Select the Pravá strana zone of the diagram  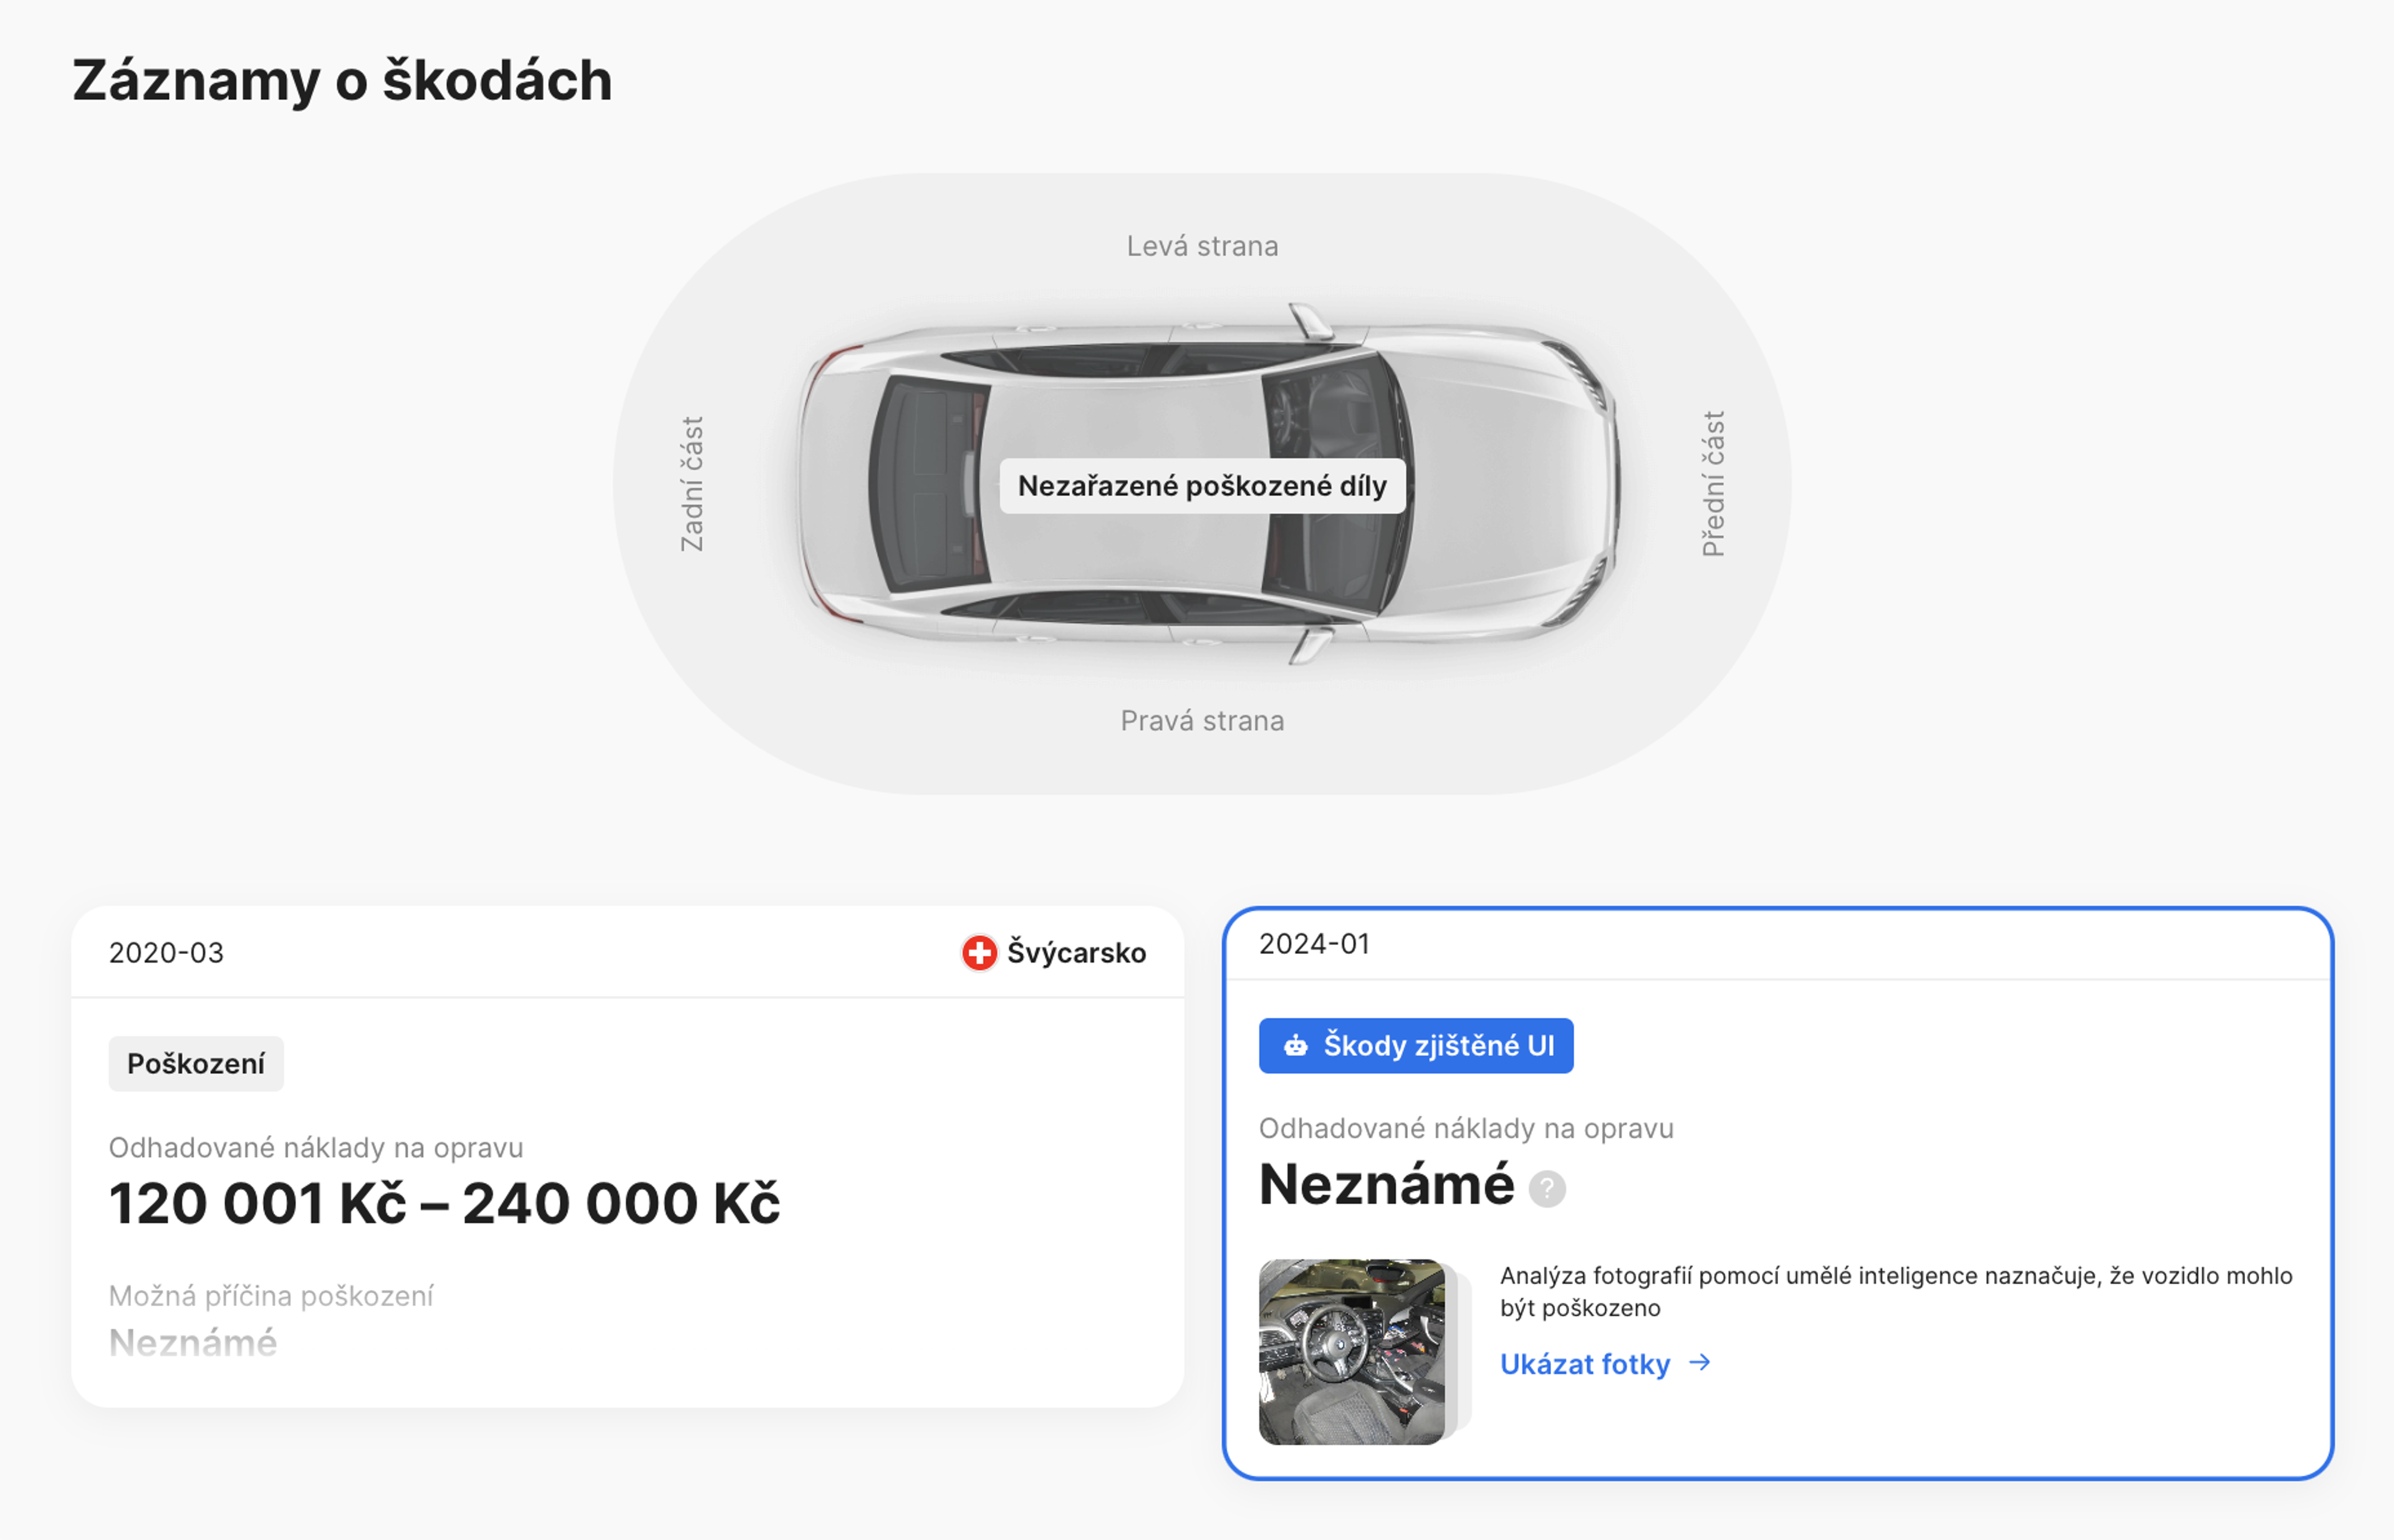pyautogui.click(x=1203, y=719)
